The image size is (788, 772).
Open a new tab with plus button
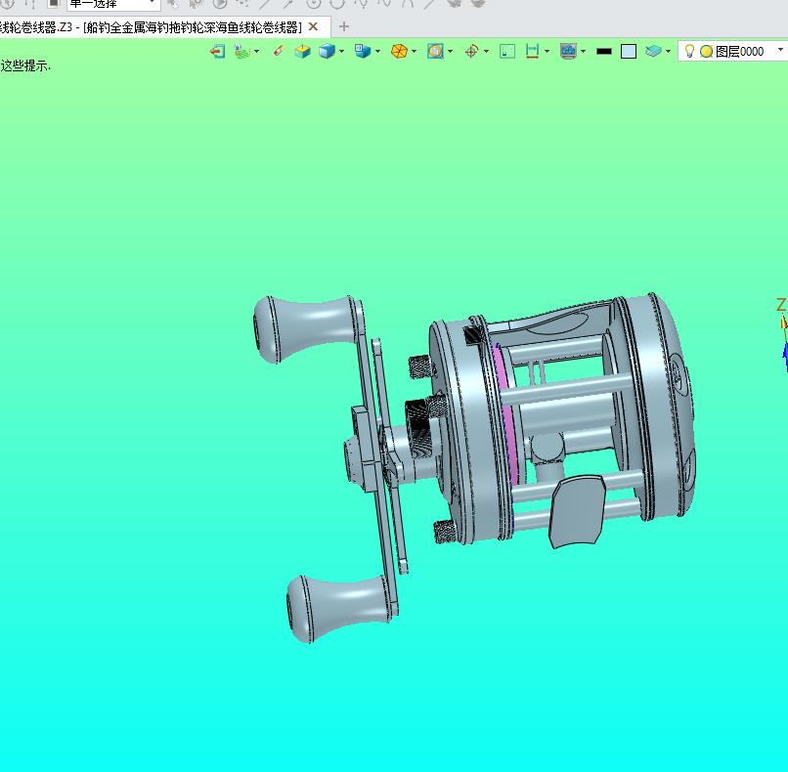[x=344, y=26]
